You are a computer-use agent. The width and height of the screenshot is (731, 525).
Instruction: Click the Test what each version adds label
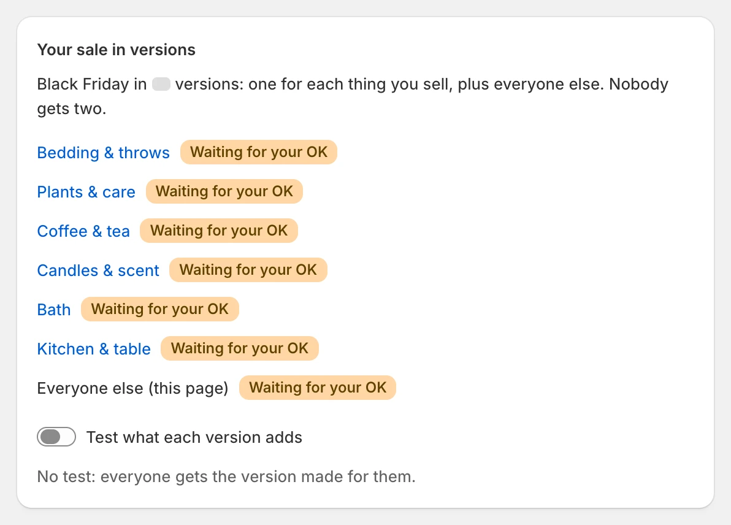194,437
